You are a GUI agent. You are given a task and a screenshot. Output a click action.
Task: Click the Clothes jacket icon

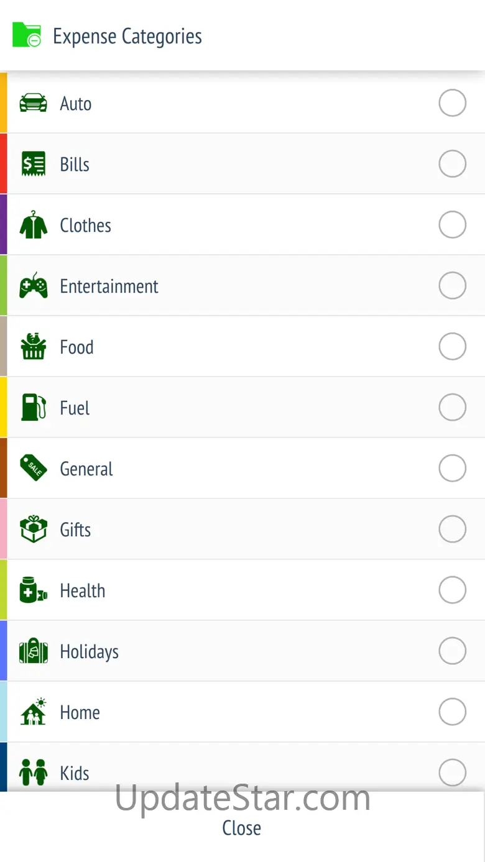pyautogui.click(x=34, y=225)
